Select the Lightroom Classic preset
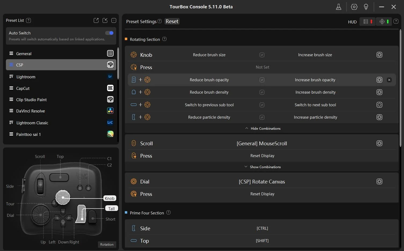 (x=61, y=123)
